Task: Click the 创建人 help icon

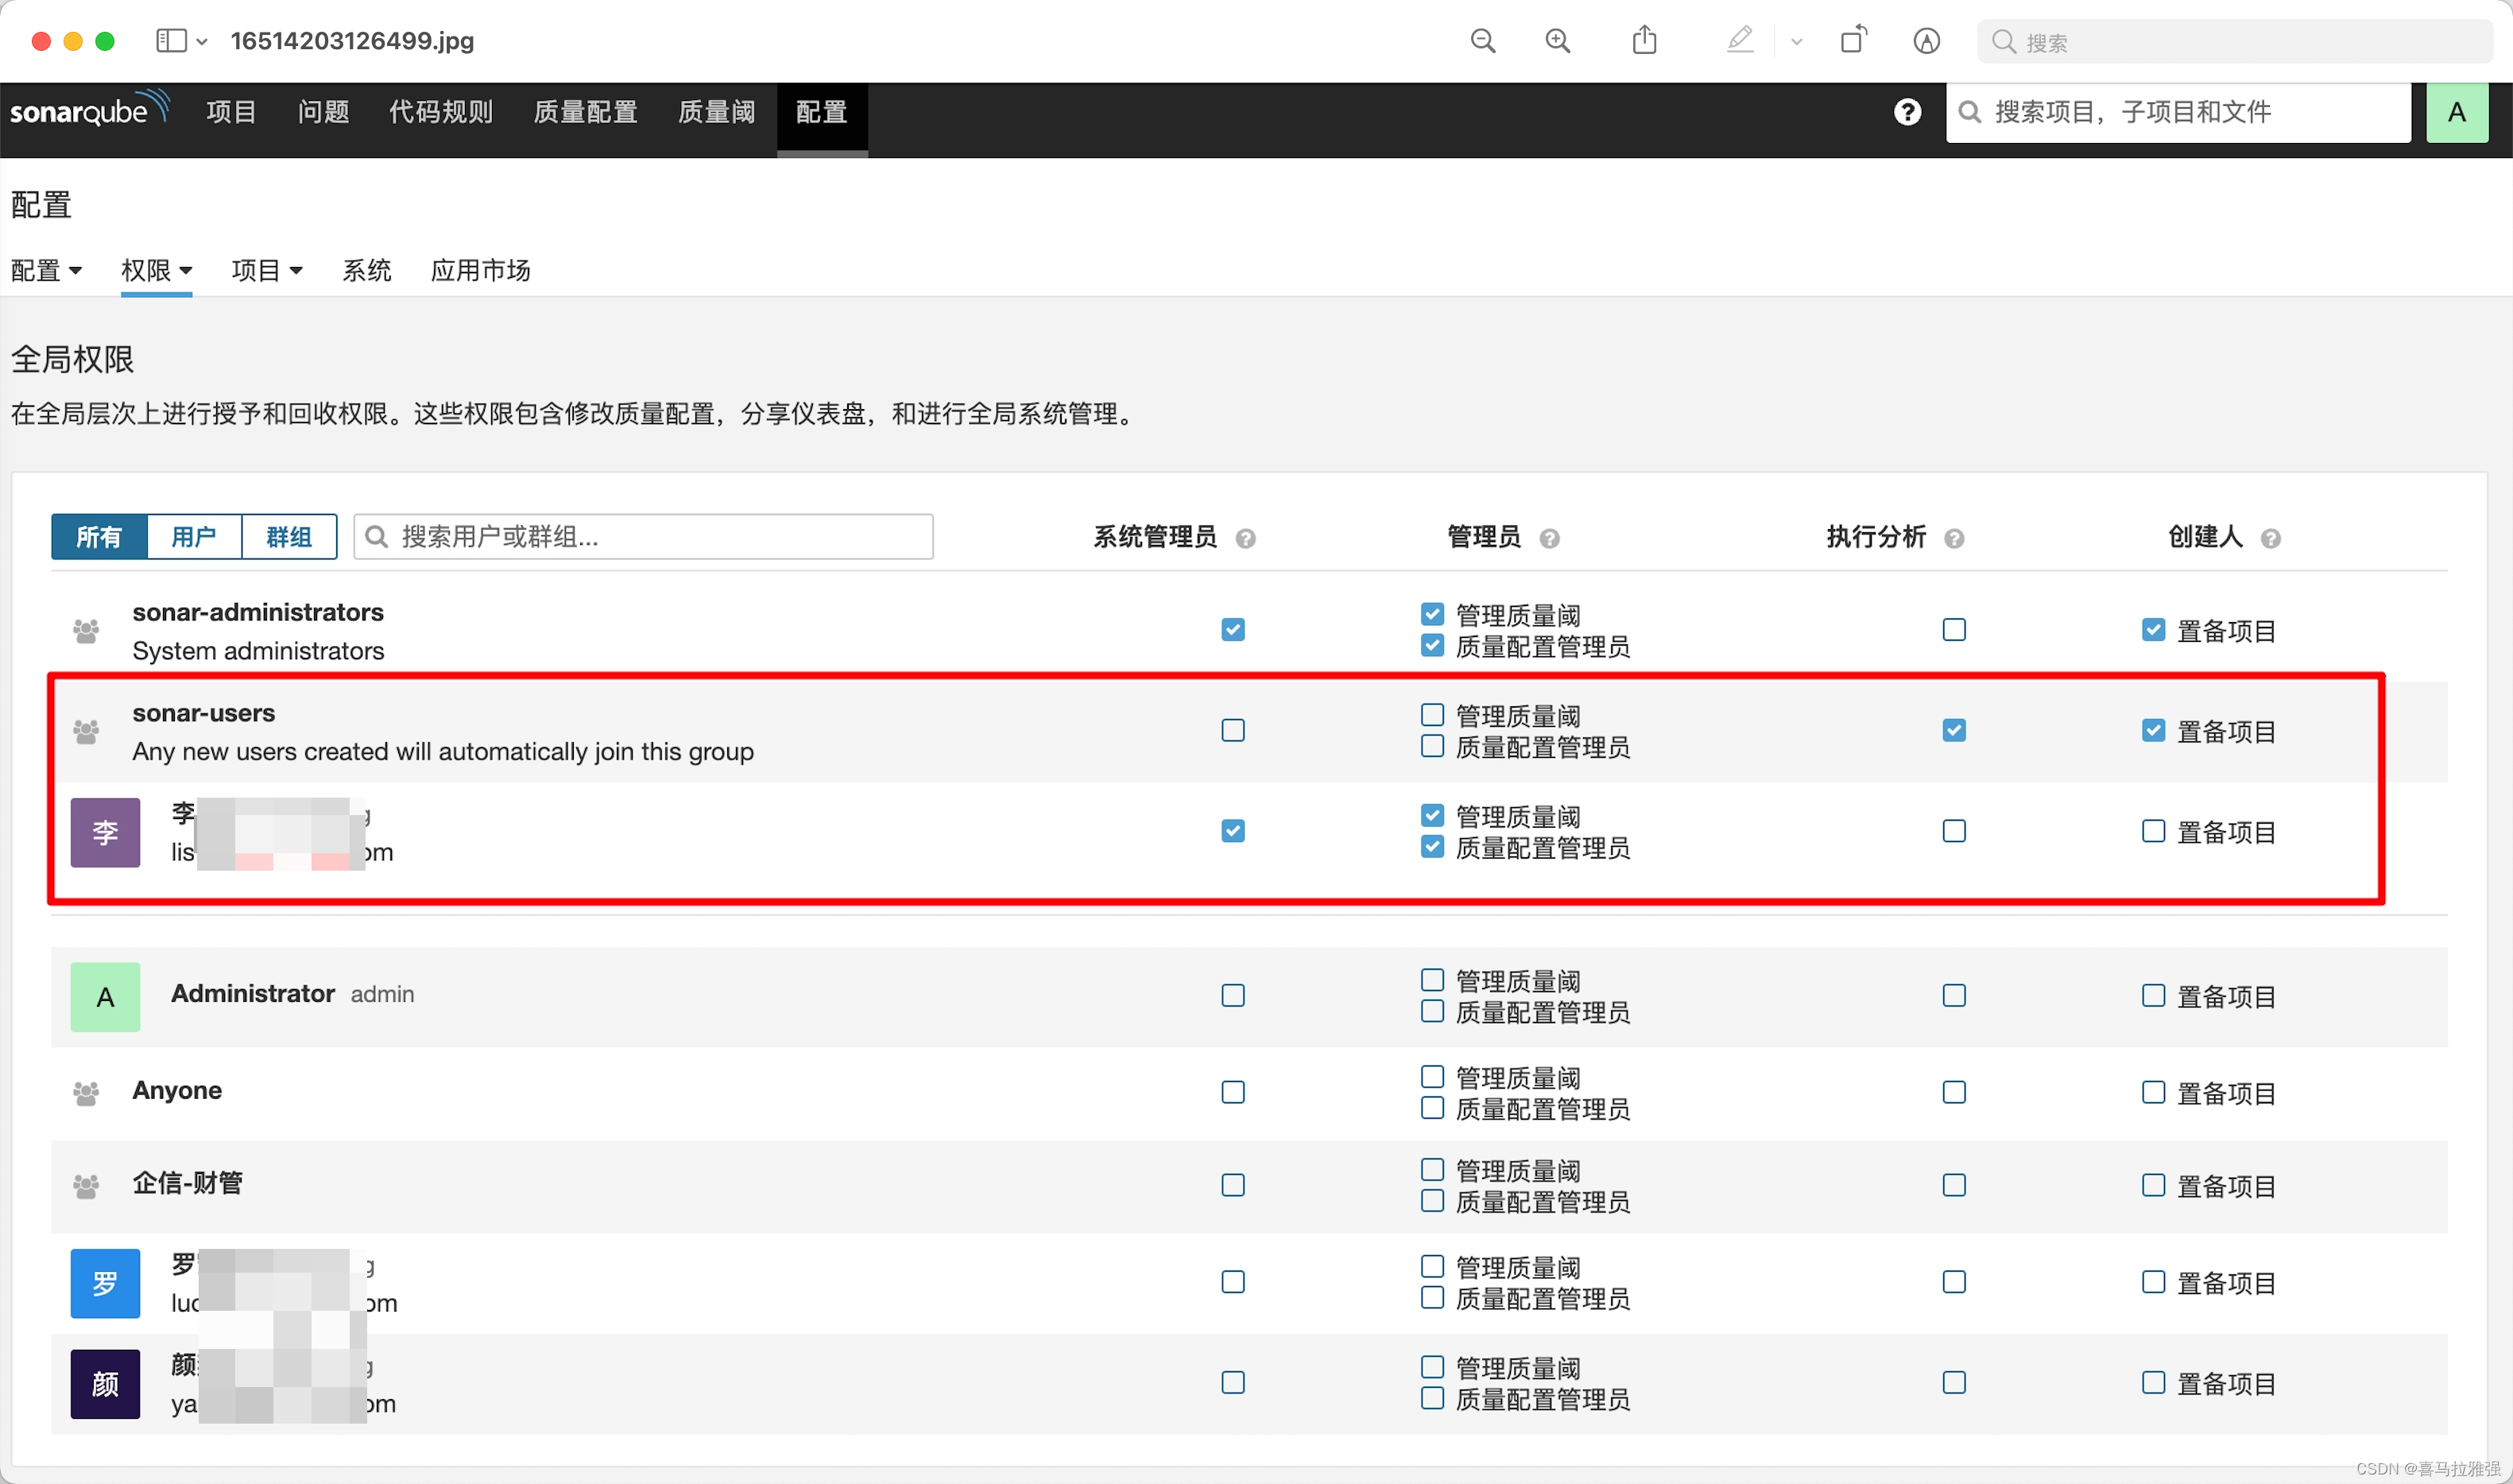Action: (2270, 539)
